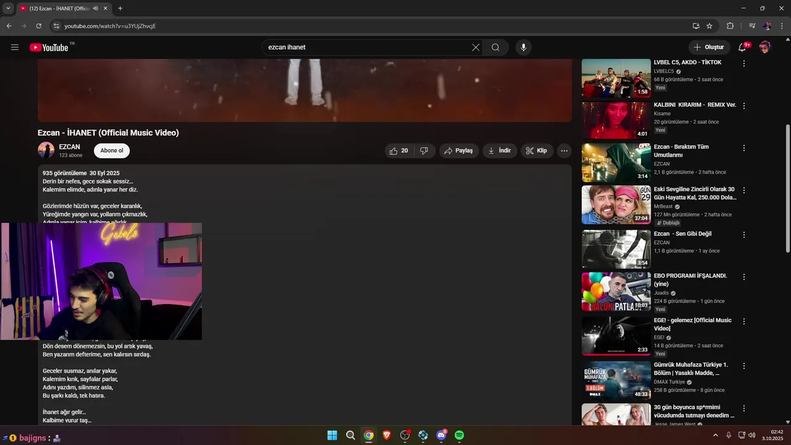Open options for KALBINI KIRARIM REMIX video
The image size is (791, 445).
744,106
